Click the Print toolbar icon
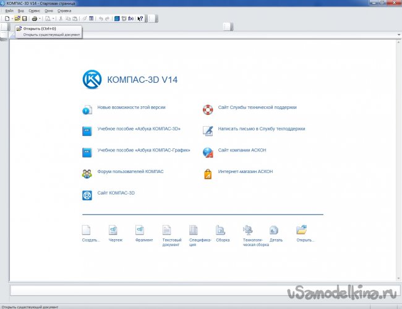The width and height of the screenshot is (402, 309). [x=35, y=19]
